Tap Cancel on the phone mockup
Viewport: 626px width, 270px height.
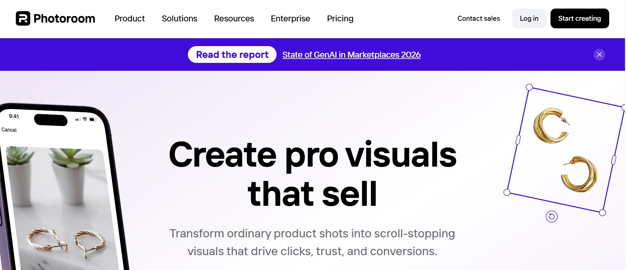9,130
